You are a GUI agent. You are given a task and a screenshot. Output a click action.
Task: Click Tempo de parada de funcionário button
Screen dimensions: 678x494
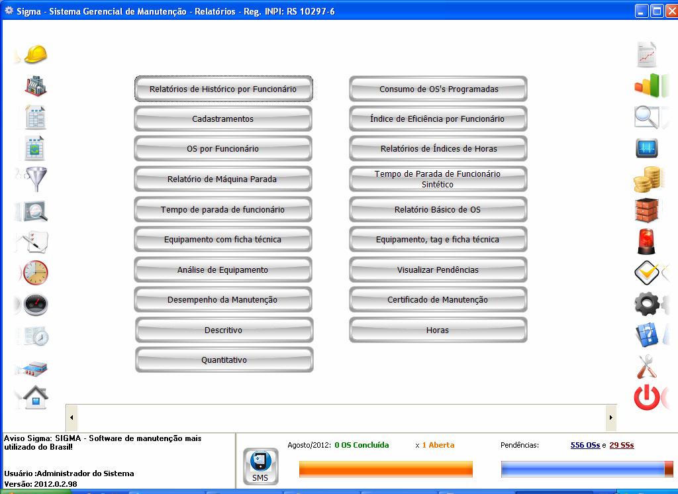click(223, 210)
